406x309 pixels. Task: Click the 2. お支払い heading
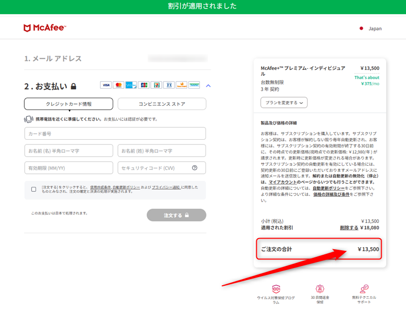pyautogui.click(x=46, y=86)
